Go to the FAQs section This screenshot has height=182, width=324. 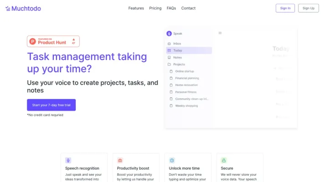click(x=171, y=8)
